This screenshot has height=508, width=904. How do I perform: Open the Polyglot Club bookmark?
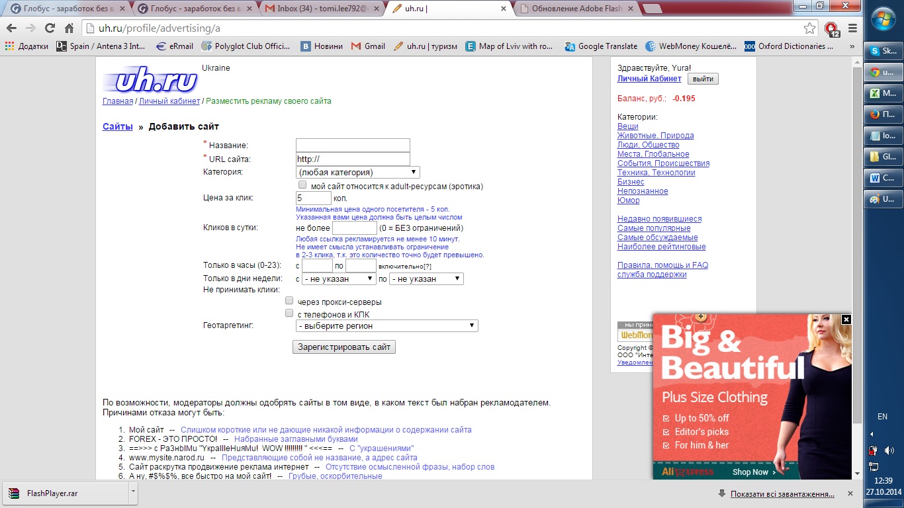(245, 46)
